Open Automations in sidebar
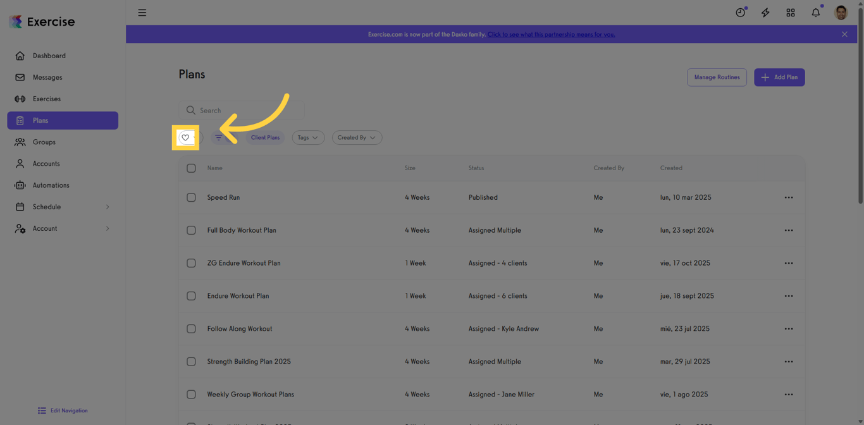864x425 pixels. click(63, 185)
